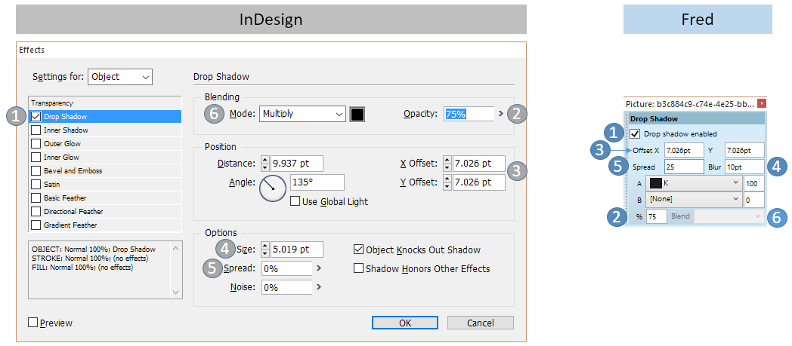Viewport: 792px width, 346px height.
Task: Enable the Basic Feather checkbox
Action: (36, 198)
